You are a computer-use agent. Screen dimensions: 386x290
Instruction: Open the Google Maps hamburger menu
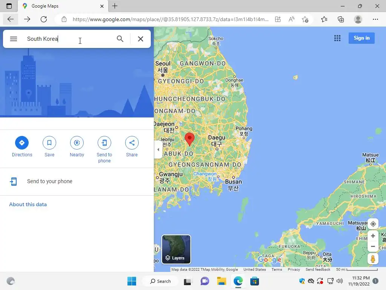coord(14,39)
